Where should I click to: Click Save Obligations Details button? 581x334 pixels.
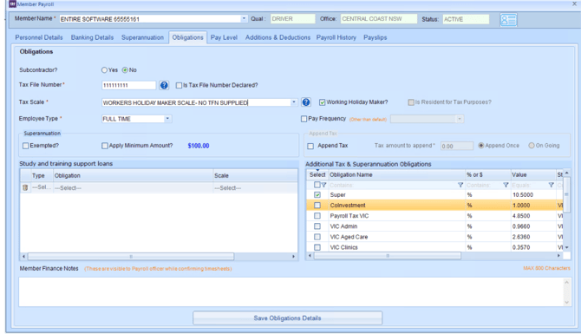point(287,318)
